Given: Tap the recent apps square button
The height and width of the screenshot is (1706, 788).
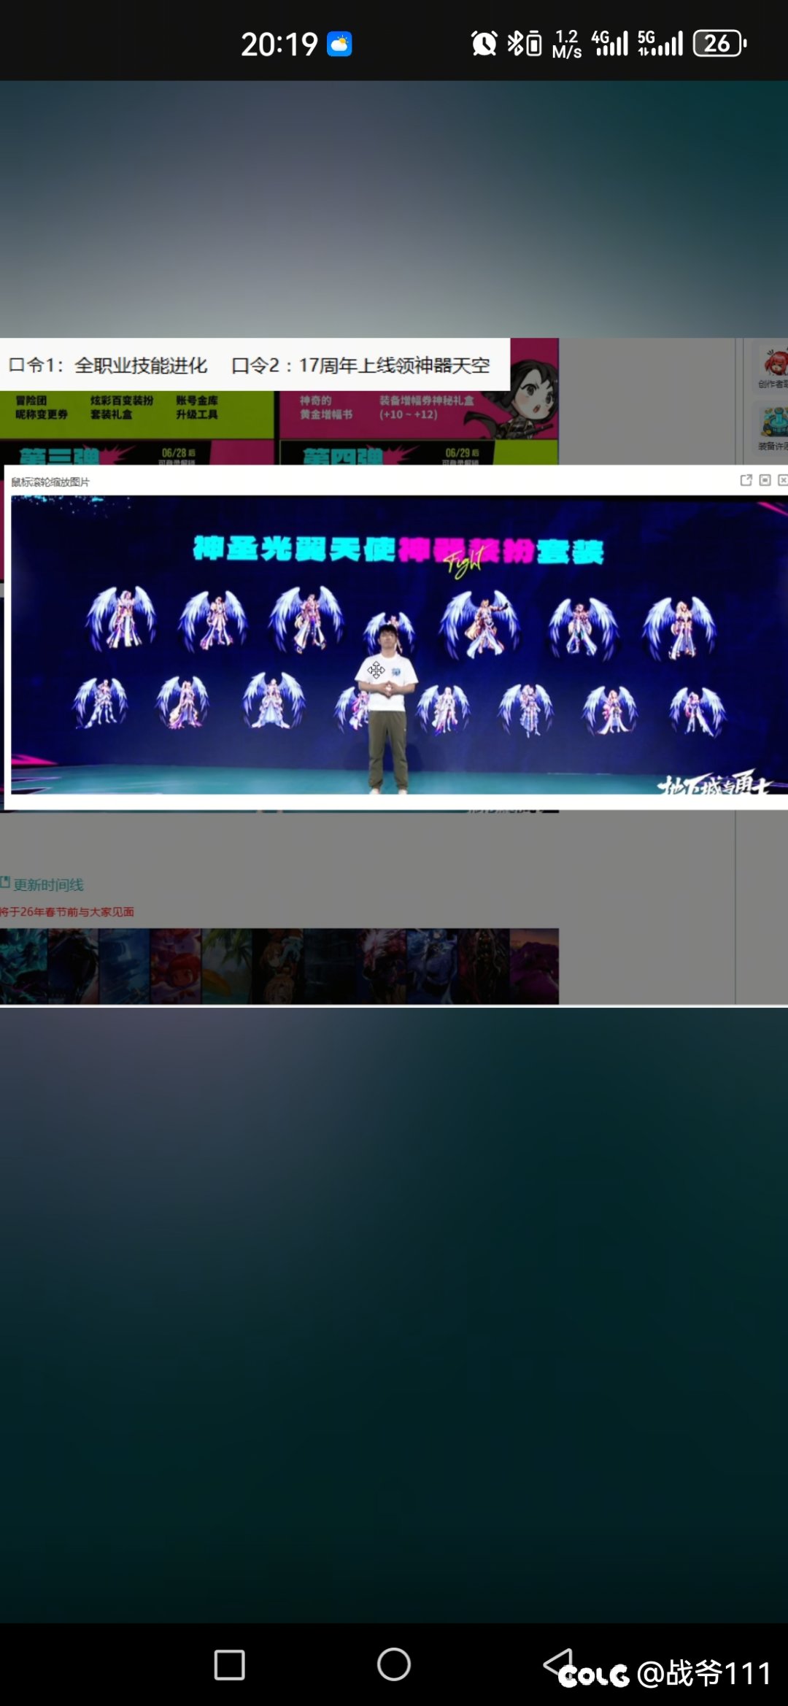Looking at the screenshot, I should pyautogui.click(x=229, y=1665).
